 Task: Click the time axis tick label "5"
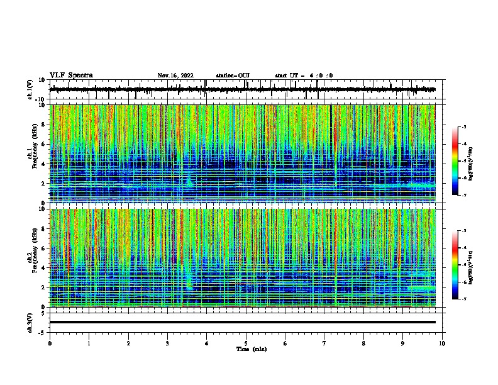click(246, 343)
